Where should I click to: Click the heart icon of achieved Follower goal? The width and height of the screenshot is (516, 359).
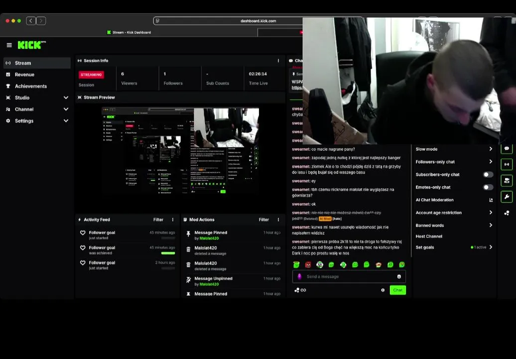[83, 248]
